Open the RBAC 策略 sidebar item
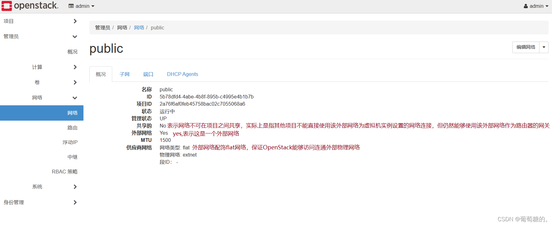 click(x=65, y=172)
